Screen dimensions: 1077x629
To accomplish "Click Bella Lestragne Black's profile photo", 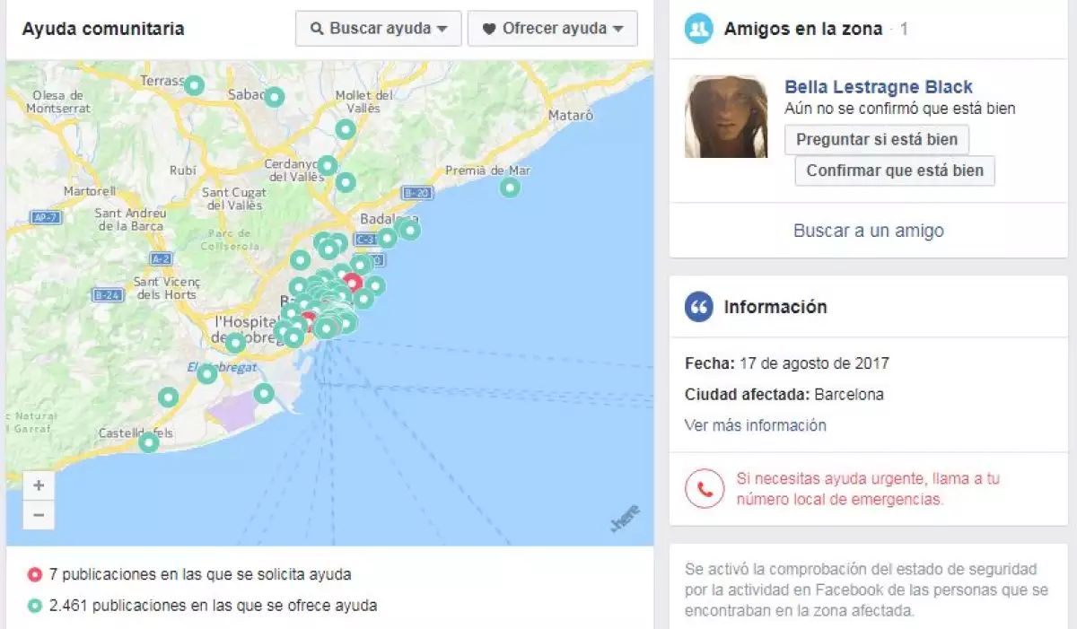I will (x=726, y=117).
